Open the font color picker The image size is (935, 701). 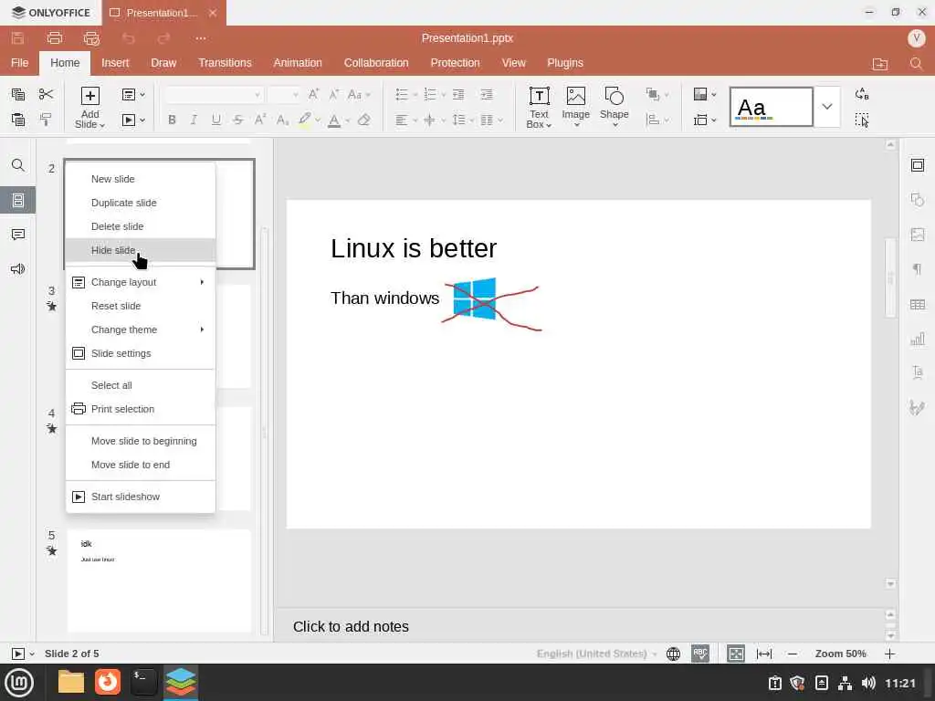pos(338,120)
